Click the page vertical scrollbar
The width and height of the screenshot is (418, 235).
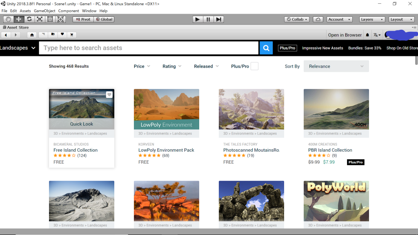pyautogui.click(x=416, y=60)
